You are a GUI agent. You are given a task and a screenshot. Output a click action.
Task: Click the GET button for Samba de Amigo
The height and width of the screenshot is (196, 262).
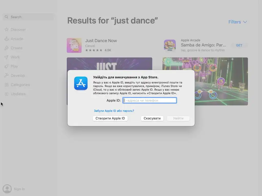pos(239,45)
